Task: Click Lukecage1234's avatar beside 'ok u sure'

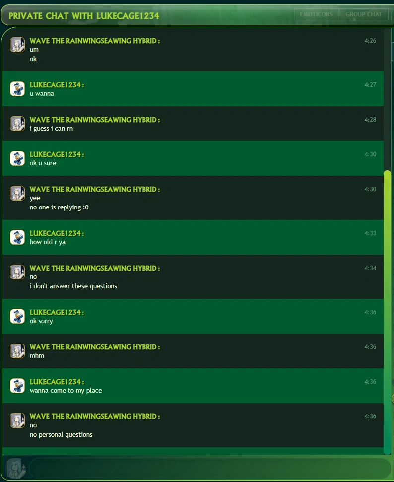Action: 17,158
